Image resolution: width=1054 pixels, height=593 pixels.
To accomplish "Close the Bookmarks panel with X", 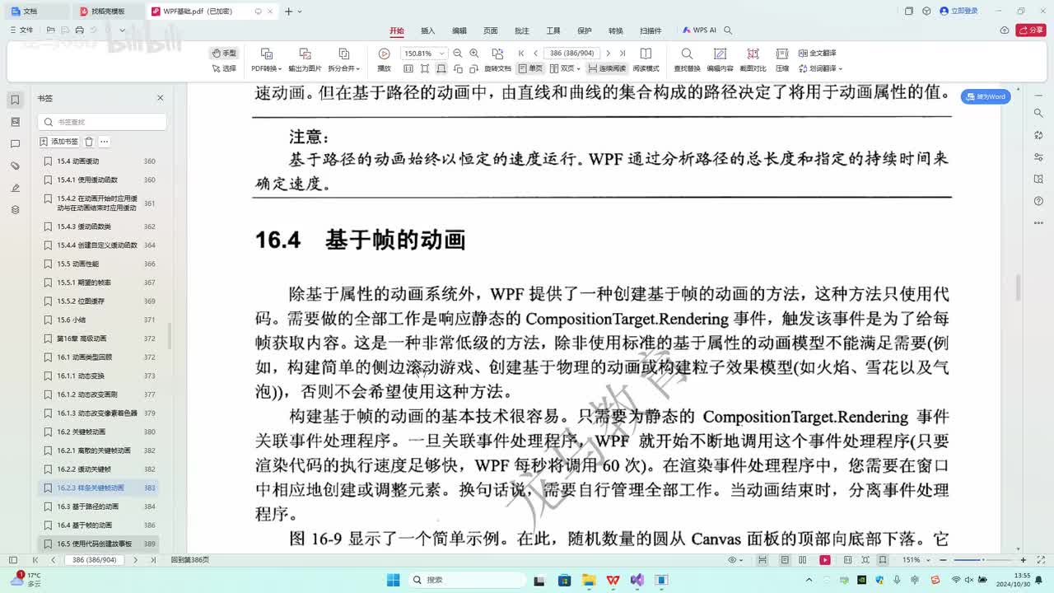I will 160,98.
